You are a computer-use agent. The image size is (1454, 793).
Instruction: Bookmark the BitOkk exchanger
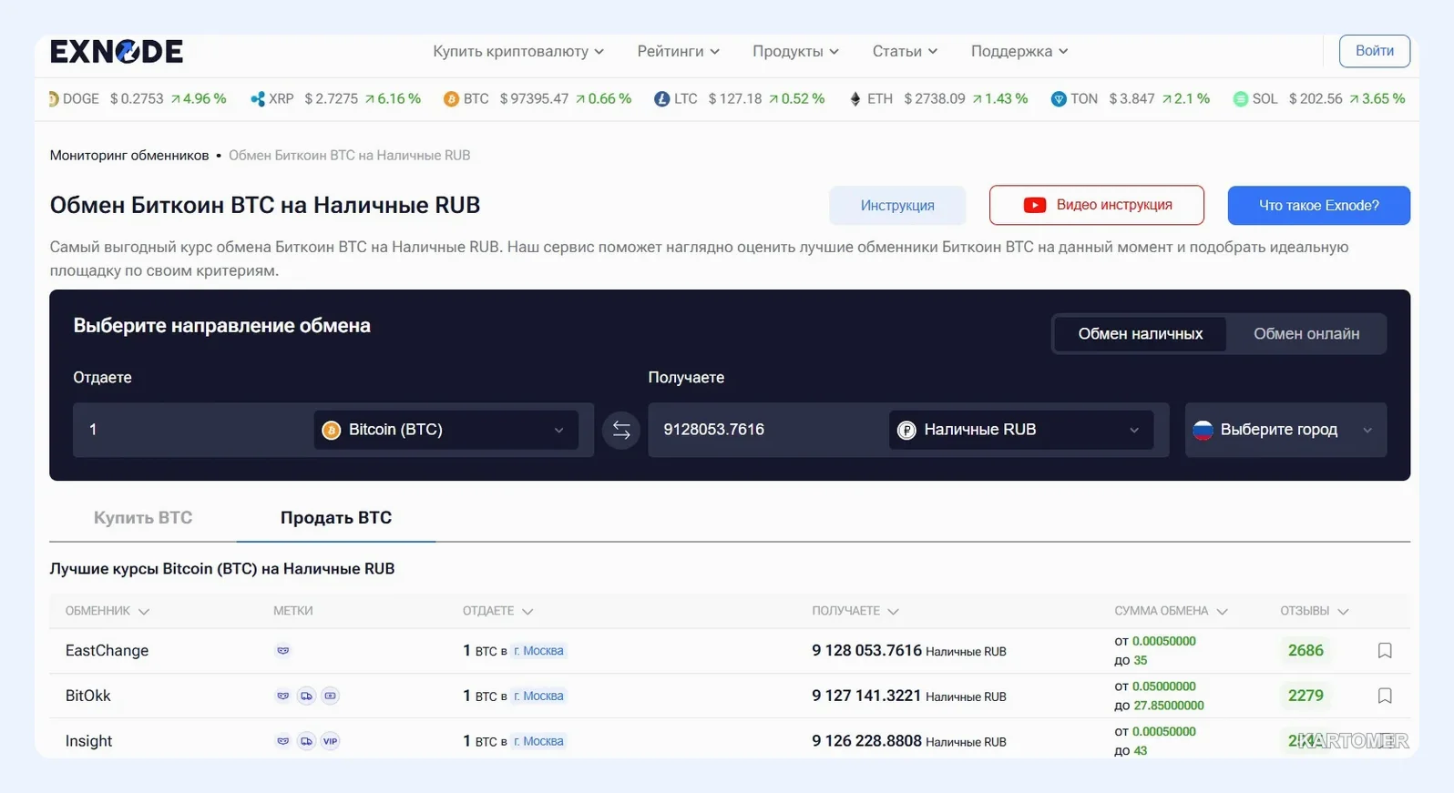click(1385, 696)
